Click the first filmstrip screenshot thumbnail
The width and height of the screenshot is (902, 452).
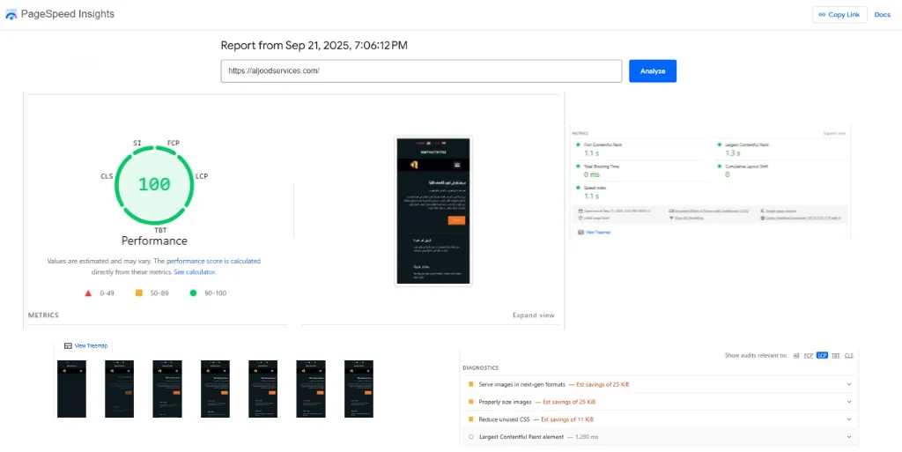[x=72, y=389]
